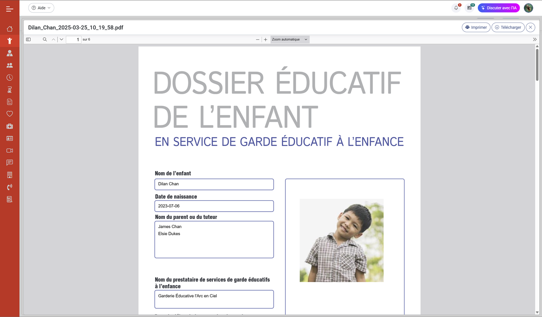Open the messages icon showing 12 notifications
Screen dimensions: 542x317
click(x=469, y=8)
